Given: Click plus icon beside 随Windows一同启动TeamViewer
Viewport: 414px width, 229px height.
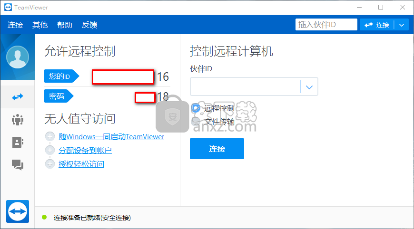Looking at the screenshot, I should (49, 136).
